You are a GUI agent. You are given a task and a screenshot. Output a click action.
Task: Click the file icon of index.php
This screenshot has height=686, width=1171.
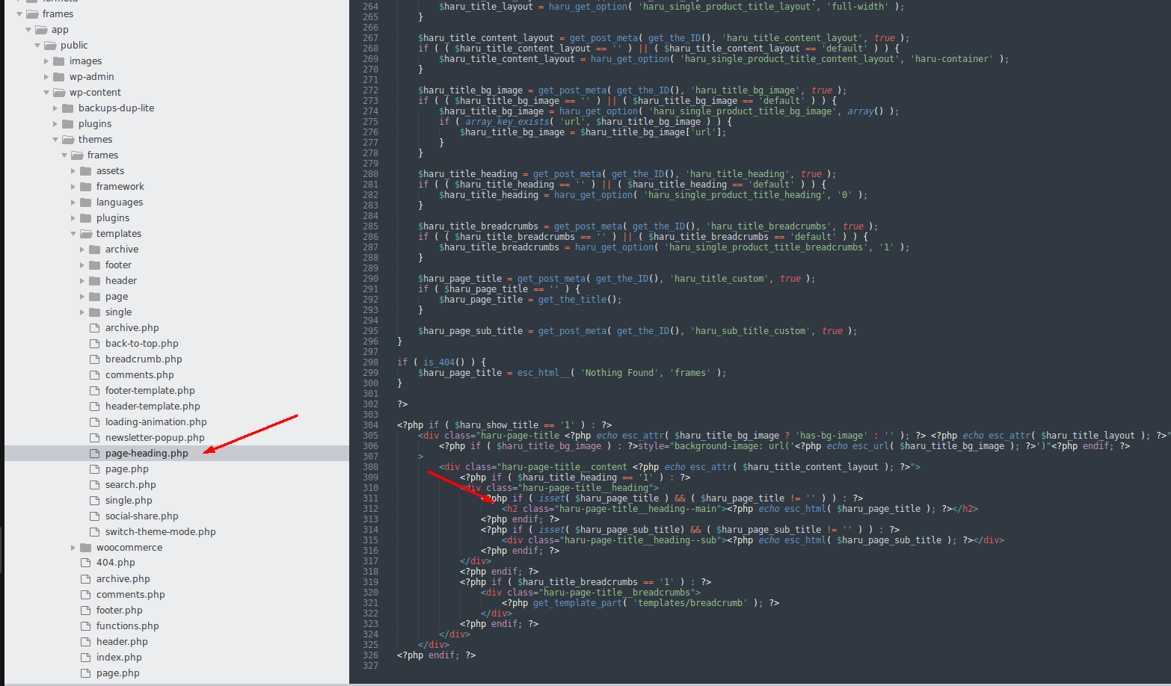tap(86, 658)
